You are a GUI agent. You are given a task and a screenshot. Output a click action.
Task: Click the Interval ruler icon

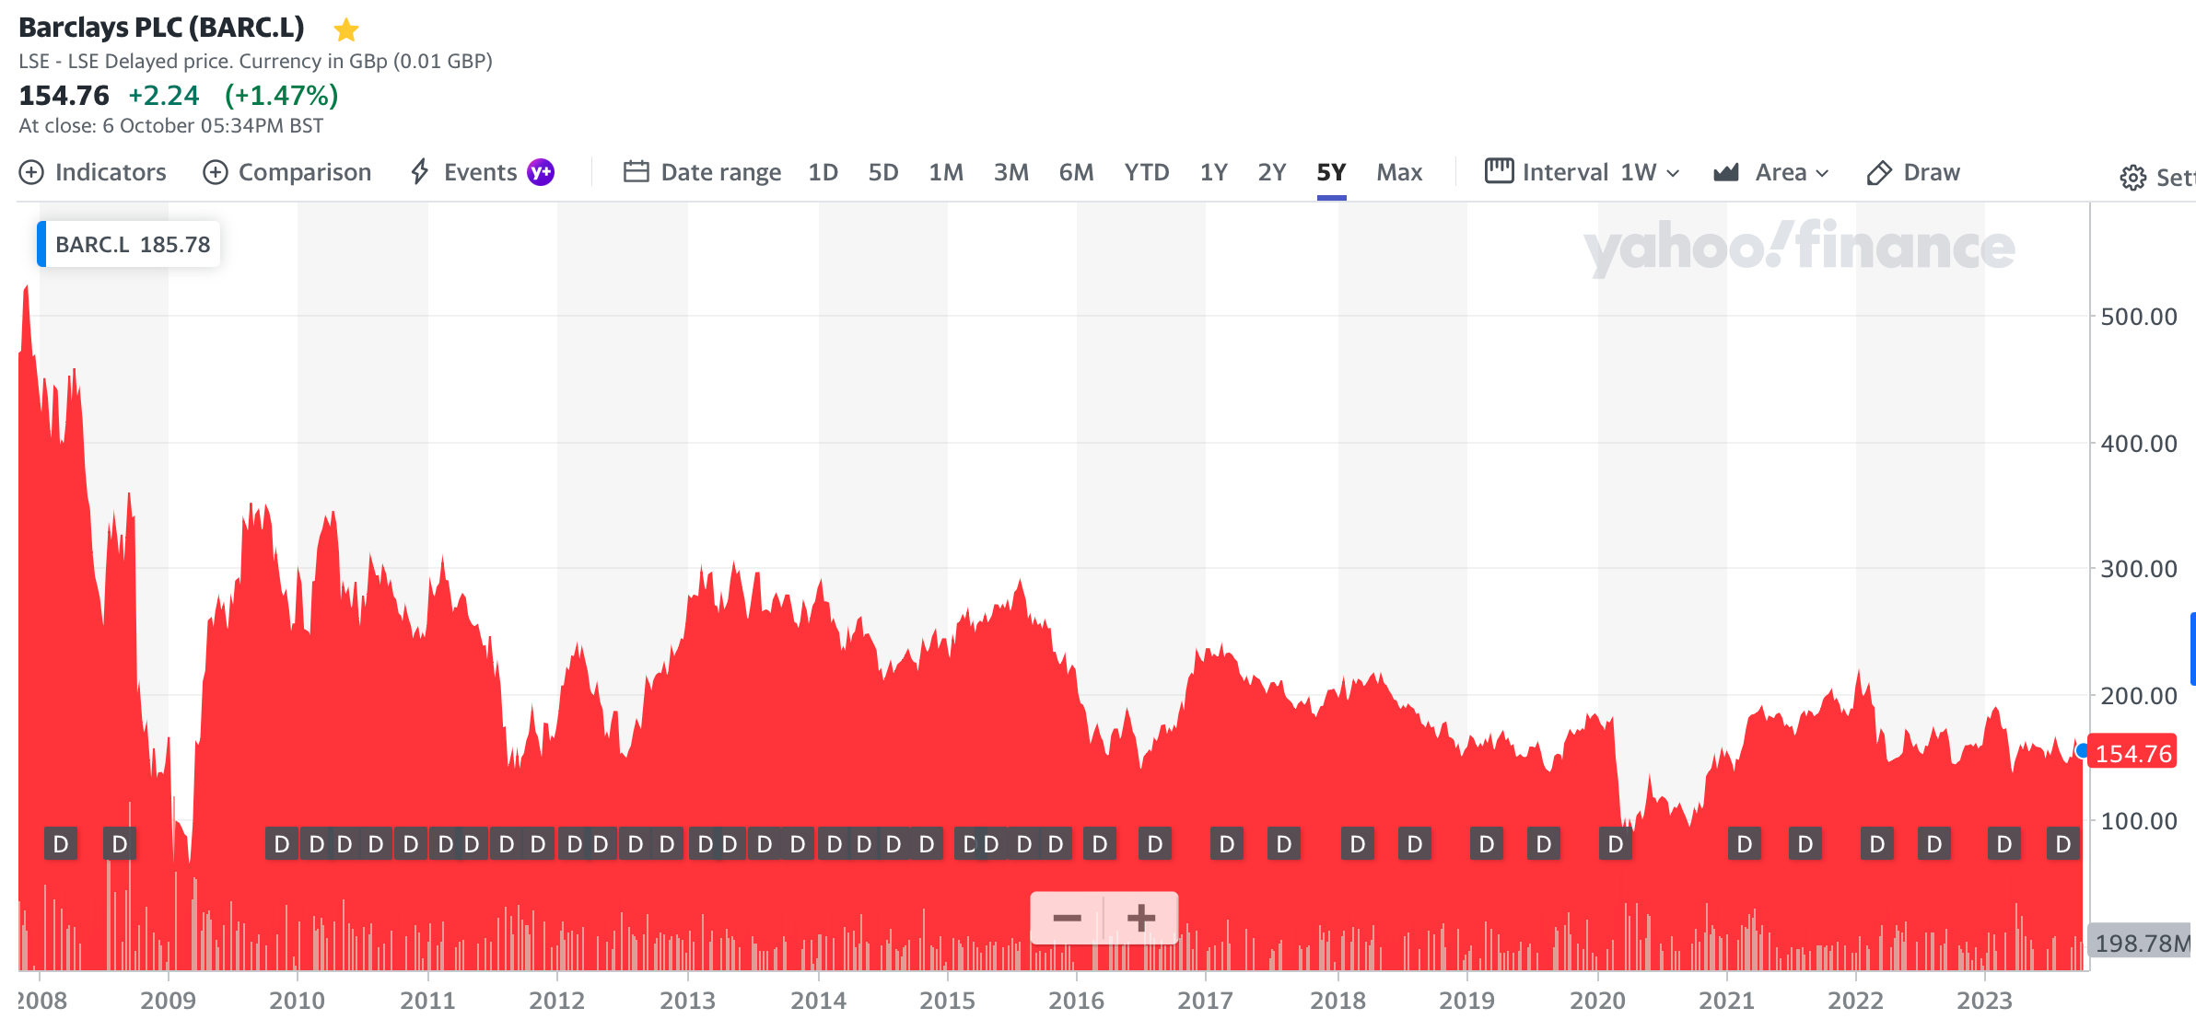coord(1499,171)
